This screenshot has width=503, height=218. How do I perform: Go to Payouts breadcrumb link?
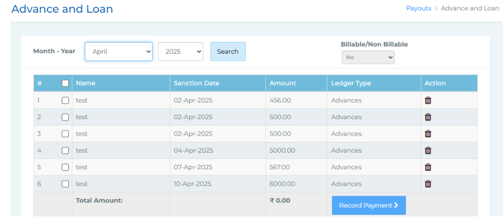pos(418,8)
